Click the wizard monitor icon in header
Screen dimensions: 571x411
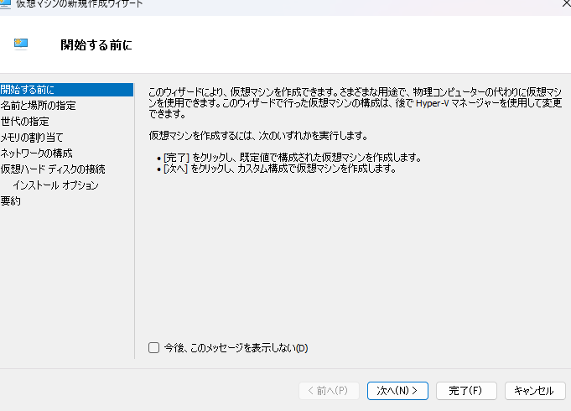22,44
